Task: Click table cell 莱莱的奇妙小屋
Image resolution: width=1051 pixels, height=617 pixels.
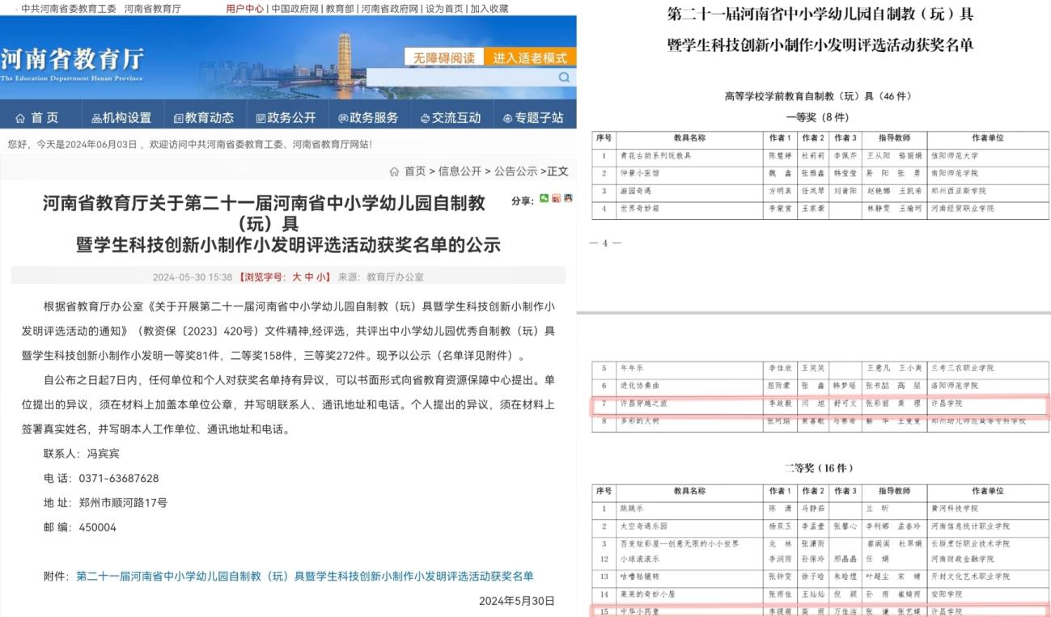Action: (x=647, y=594)
